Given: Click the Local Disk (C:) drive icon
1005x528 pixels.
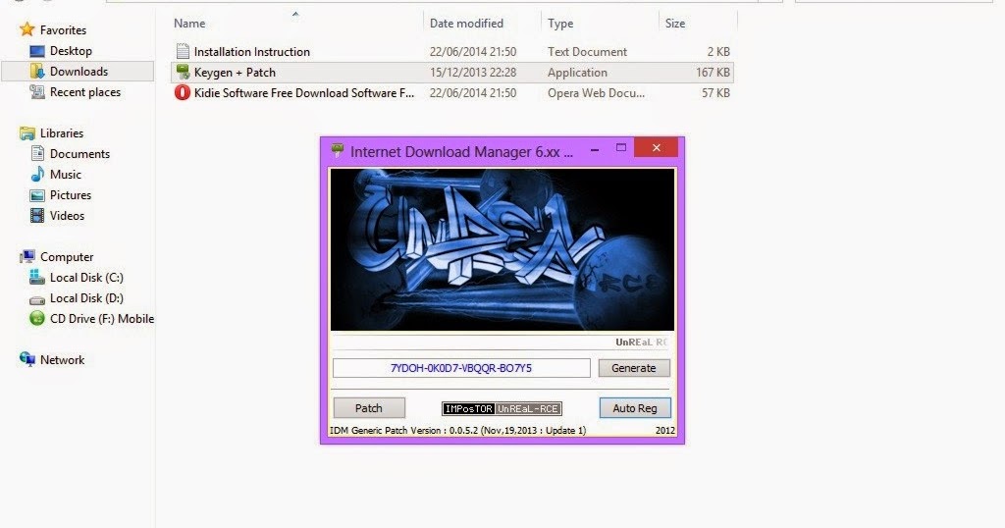Looking at the screenshot, I should pyautogui.click(x=37, y=277).
